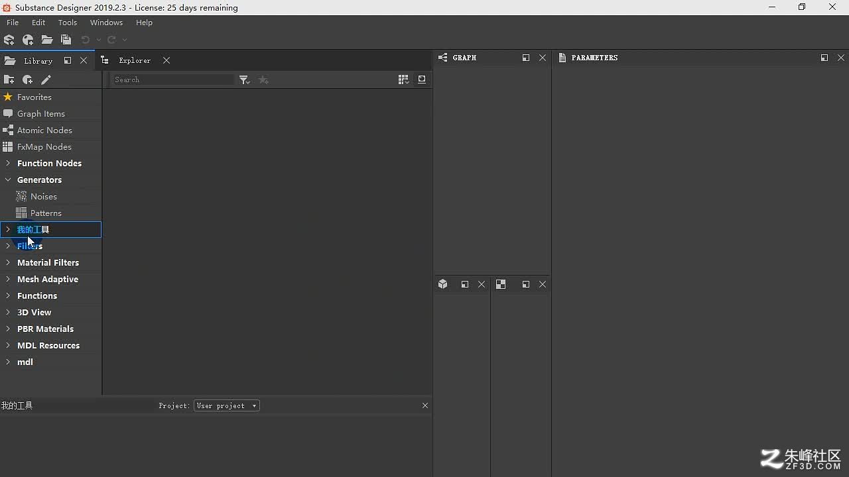849x477 pixels.
Task: Click the Redo arrow icon
Action: tap(111, 40)
